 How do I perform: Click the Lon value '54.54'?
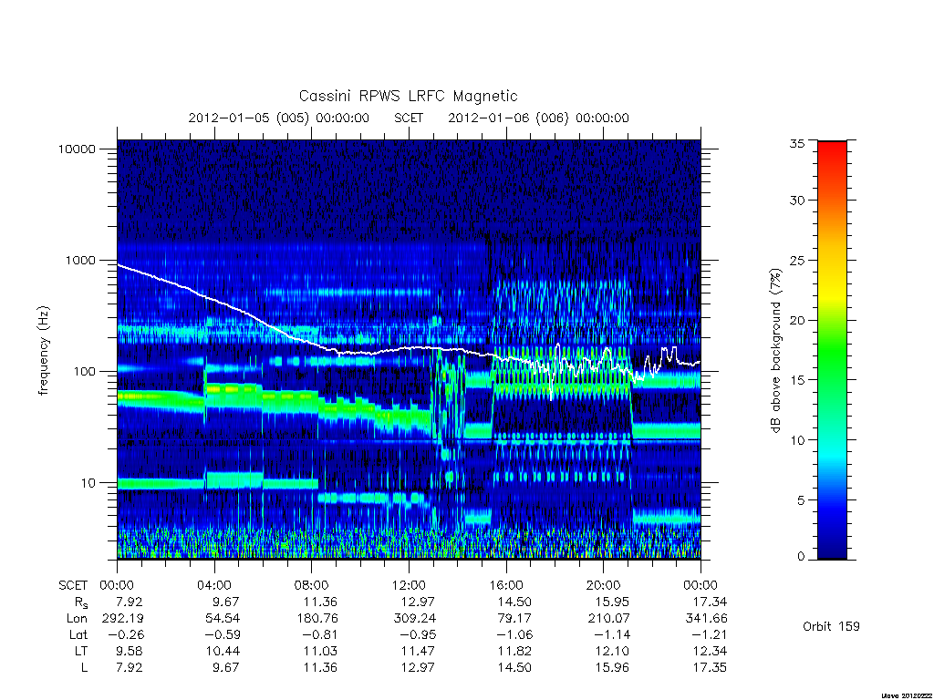(223, 619)
